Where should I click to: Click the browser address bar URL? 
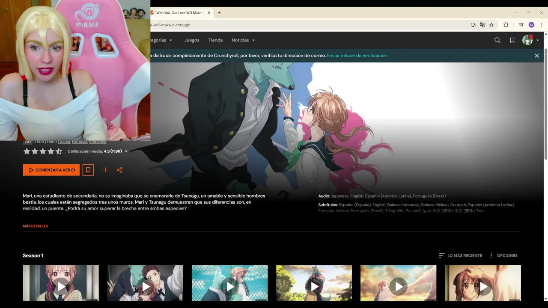170,25
